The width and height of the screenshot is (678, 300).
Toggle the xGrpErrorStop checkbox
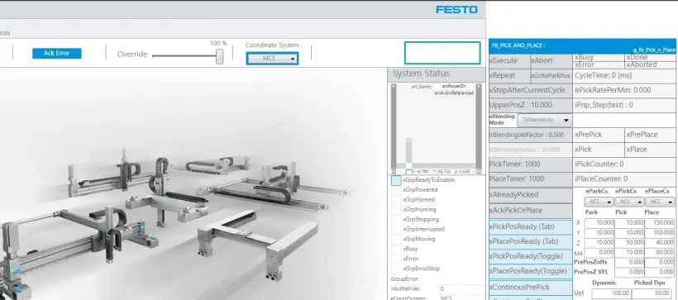(x=396, y=269)
